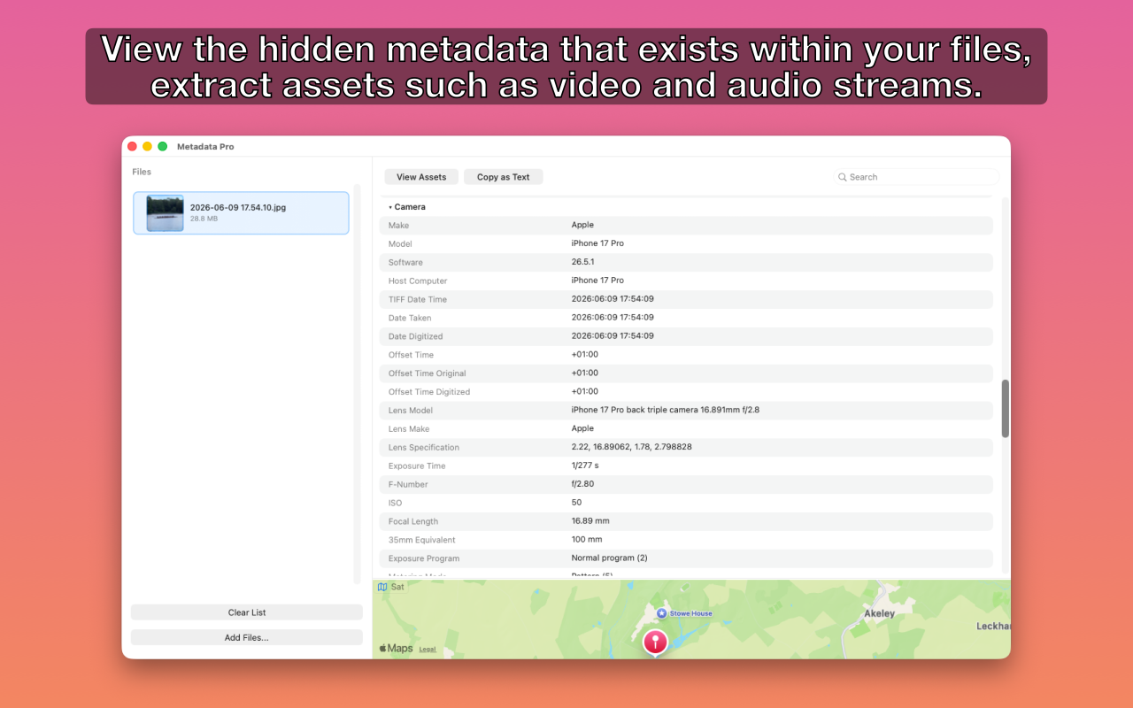Select Lens Make row label

point(409,429)
